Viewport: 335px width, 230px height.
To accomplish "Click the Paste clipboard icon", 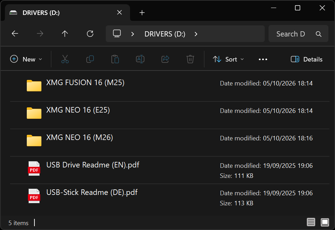I will (x=115, y=59).
